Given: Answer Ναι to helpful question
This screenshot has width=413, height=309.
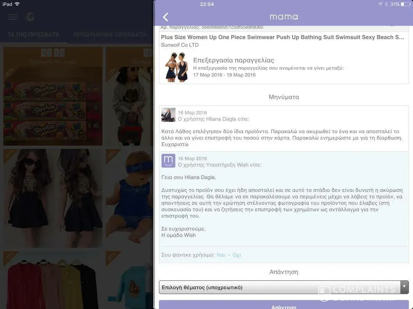Looking at the screenshot, I should [x=221, y=255].
